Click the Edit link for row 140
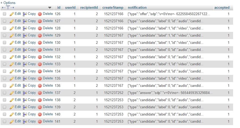 coord(18,114)
